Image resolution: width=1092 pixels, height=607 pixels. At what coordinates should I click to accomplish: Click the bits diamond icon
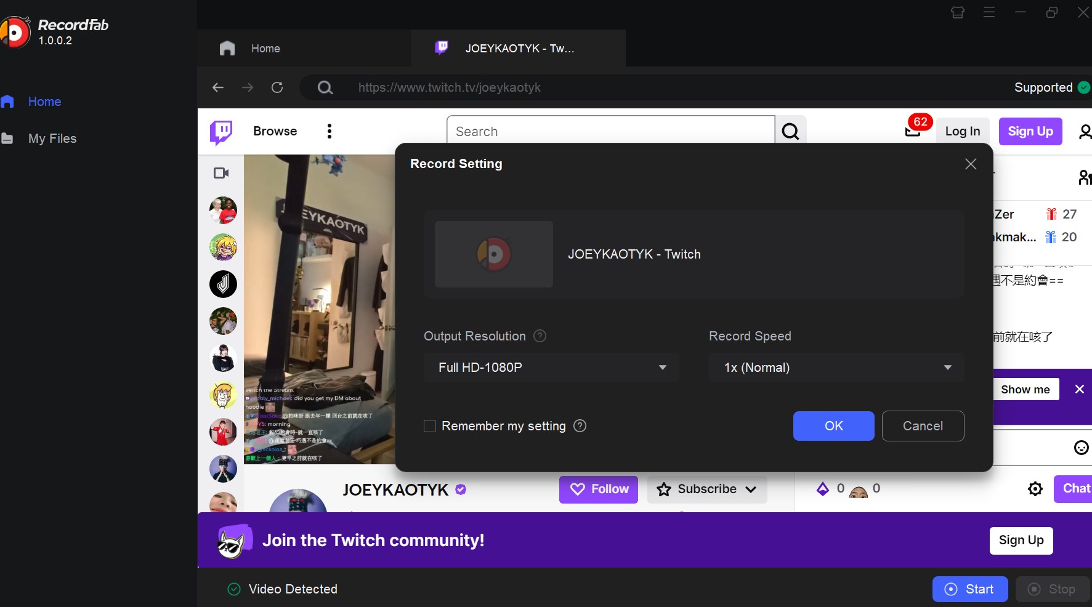[823, 489]
